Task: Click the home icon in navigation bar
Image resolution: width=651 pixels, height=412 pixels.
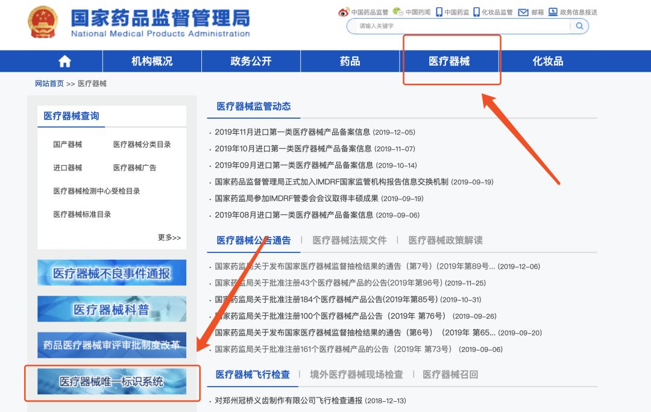Action: [x=64, y=61]
